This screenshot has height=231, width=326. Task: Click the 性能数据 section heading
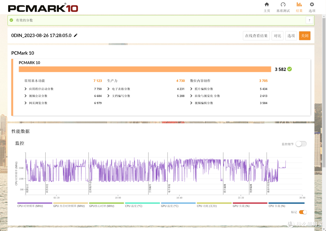tap(21, 131)
